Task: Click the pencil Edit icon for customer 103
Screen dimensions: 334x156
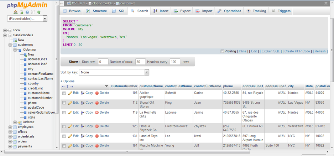Action: 70,93
